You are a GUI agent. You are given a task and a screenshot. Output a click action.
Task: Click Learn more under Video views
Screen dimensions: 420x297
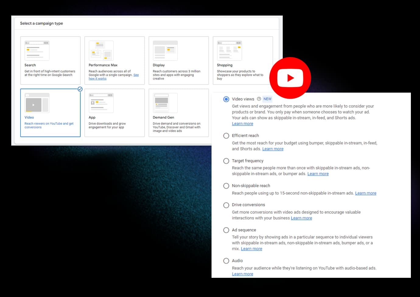(x=242, y=124)
